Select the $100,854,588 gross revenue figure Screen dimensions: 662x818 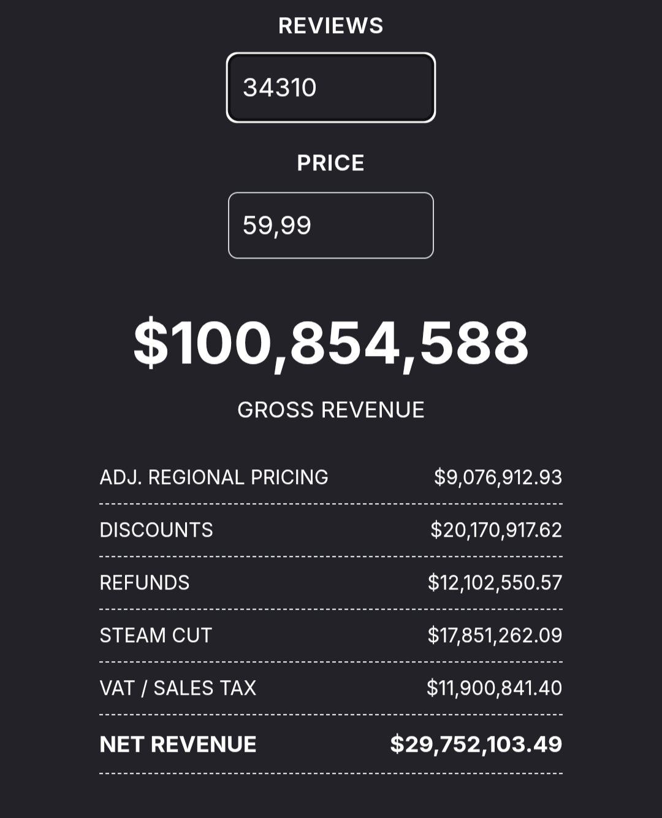[331, 343]
